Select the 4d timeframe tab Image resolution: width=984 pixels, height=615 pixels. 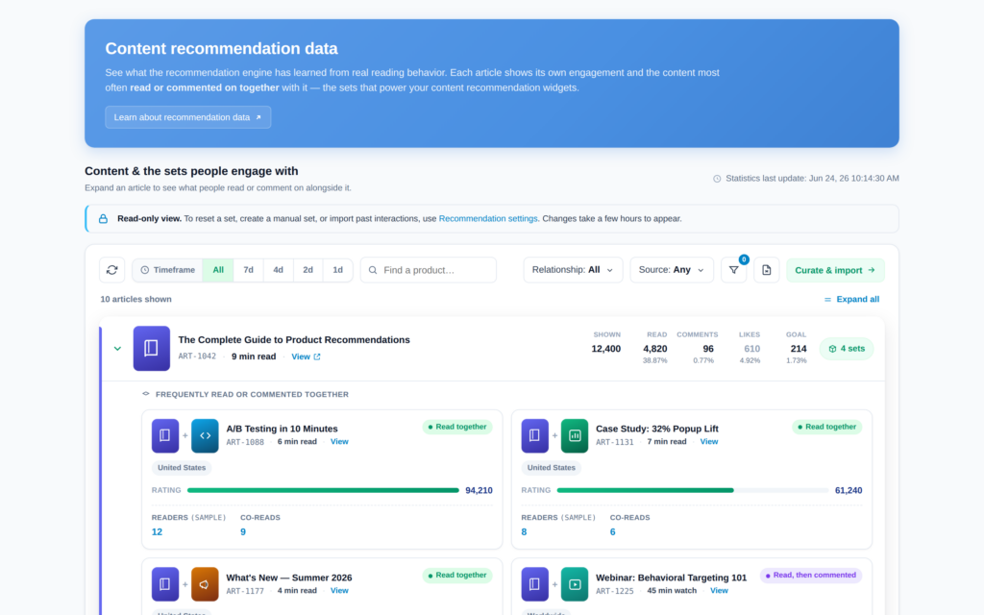pos(278,270)
